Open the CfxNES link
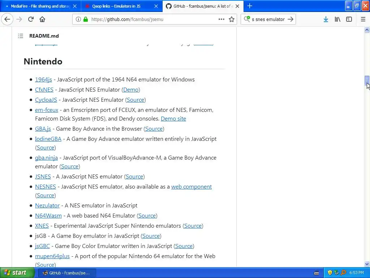Image resolution: width=370 pixels, height=278 pixels. (44, 90)
